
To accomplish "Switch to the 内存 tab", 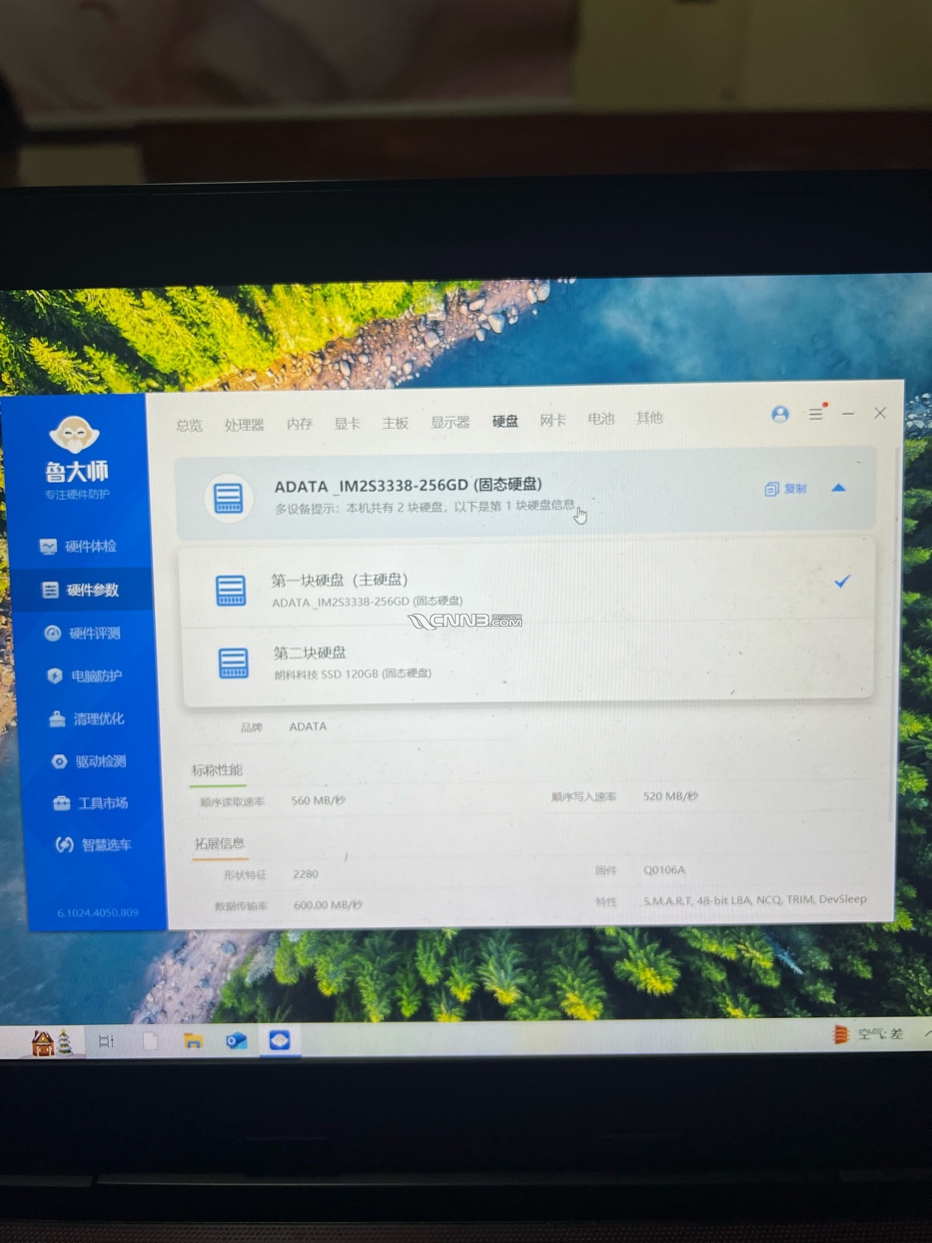I will click(x=300, y=424).
